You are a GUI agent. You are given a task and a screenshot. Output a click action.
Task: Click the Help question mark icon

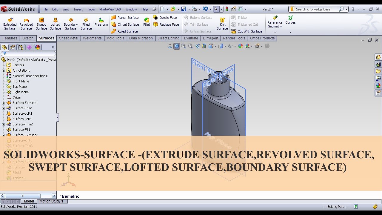pyautogui.click(x=353, y=9)
